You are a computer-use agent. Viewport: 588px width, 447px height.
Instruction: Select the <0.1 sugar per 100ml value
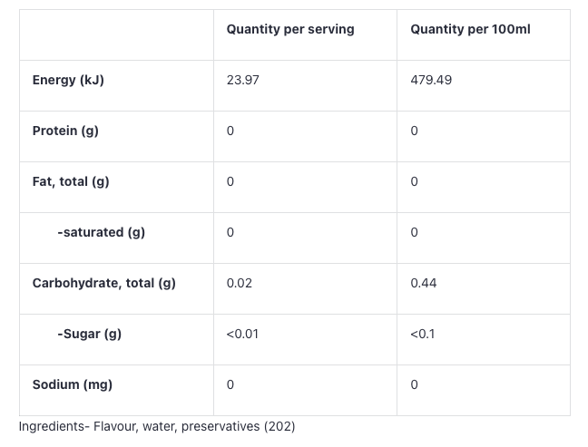[x=423, y=334]
